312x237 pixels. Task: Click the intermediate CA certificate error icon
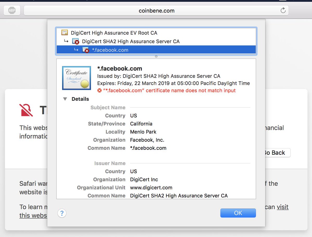(x=76, y=41)
